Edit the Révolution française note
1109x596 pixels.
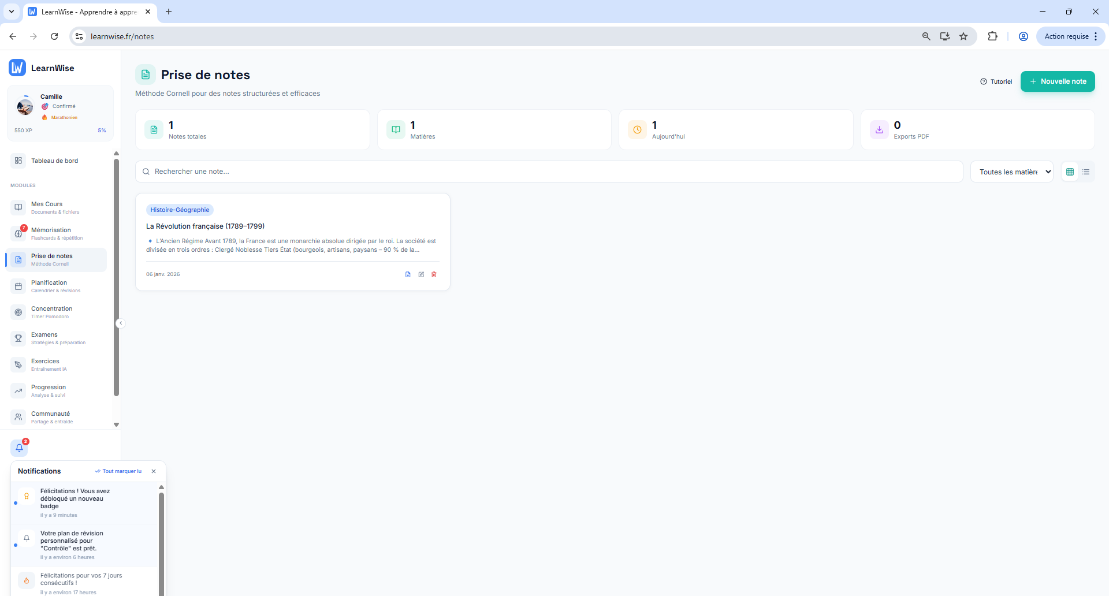(x=421, y=274)
